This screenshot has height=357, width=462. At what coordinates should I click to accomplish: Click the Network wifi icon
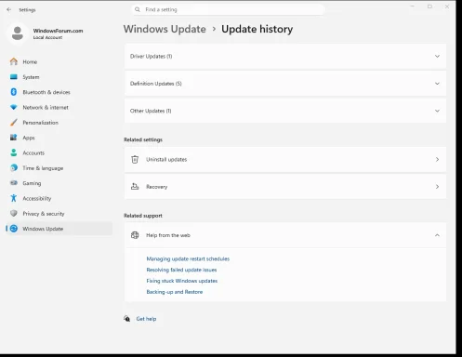click(14, 107)
